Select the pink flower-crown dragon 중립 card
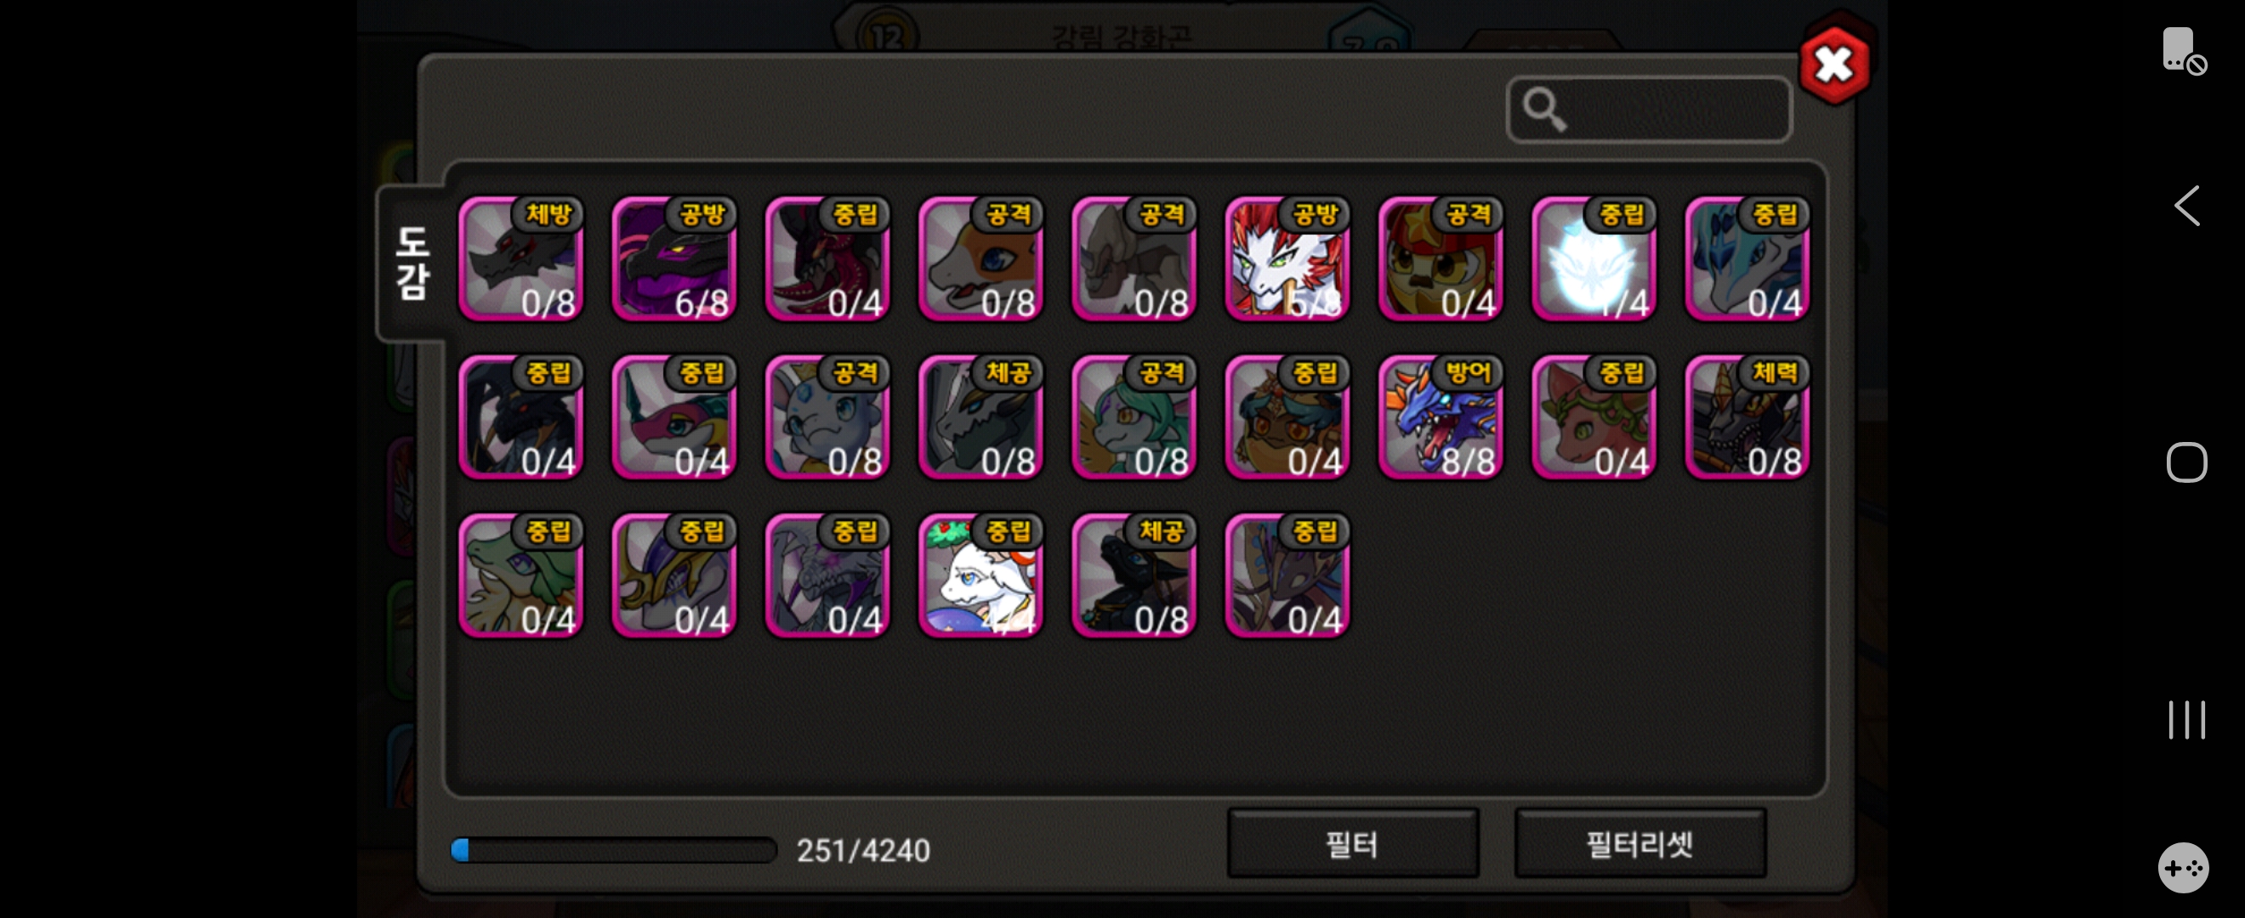 click(1594, 417)
